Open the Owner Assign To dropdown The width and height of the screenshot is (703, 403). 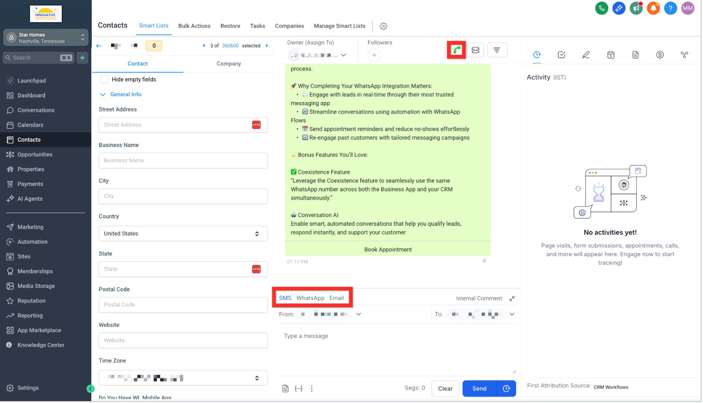click(317, 55)
